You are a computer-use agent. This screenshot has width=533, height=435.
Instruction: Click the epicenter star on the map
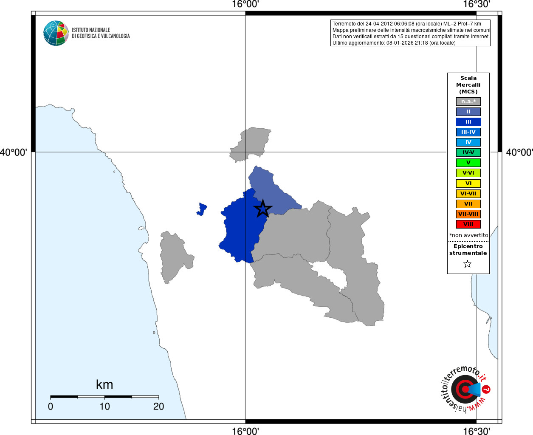[263, 209]
